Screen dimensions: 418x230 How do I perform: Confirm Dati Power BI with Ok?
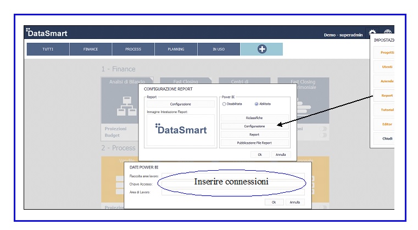coord(274,203)
